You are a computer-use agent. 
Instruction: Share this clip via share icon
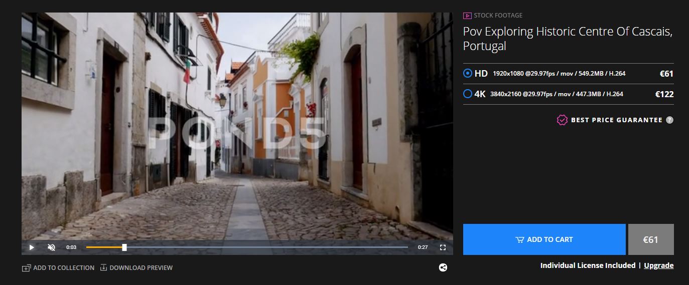point(443,267)
